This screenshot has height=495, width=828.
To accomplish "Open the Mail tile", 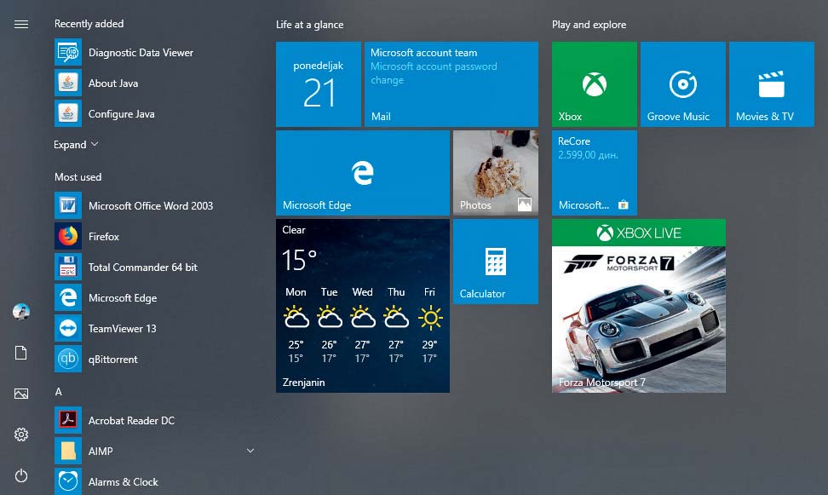I will pos(451,84).
